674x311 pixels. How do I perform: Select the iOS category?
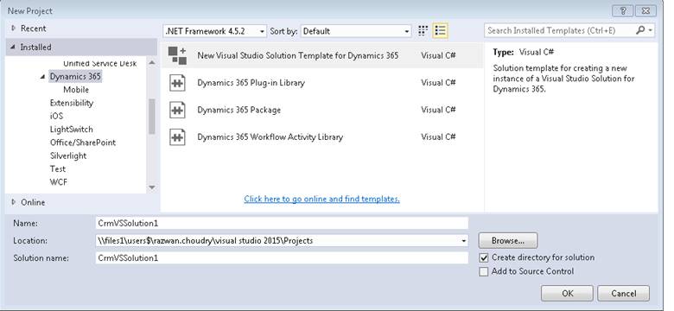tap(56, 116)
